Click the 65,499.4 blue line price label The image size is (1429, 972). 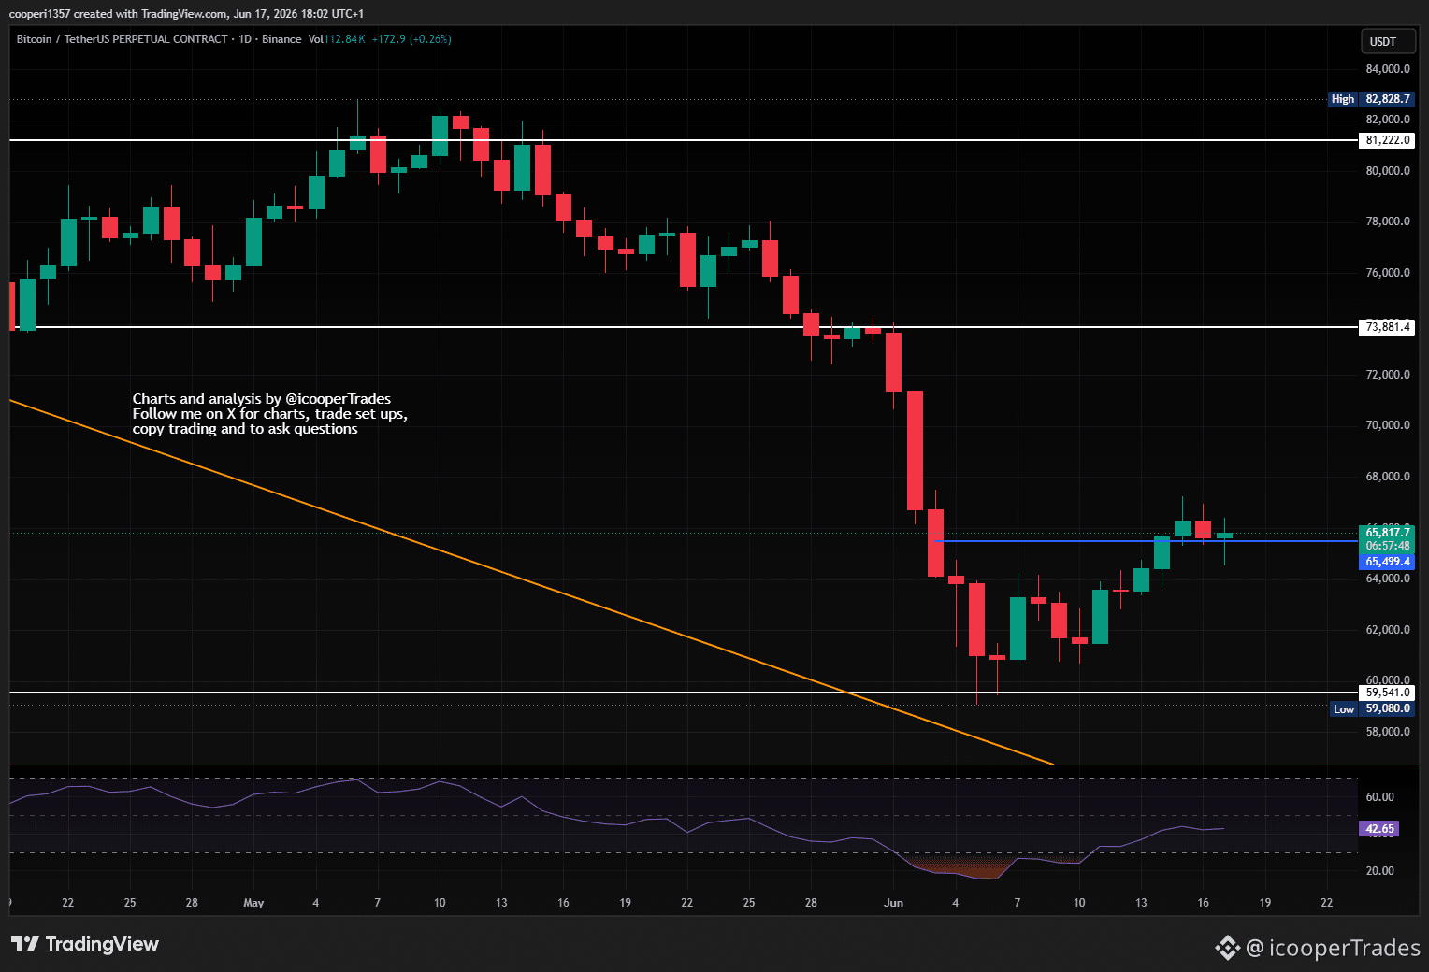click(x=1387, y=562)
